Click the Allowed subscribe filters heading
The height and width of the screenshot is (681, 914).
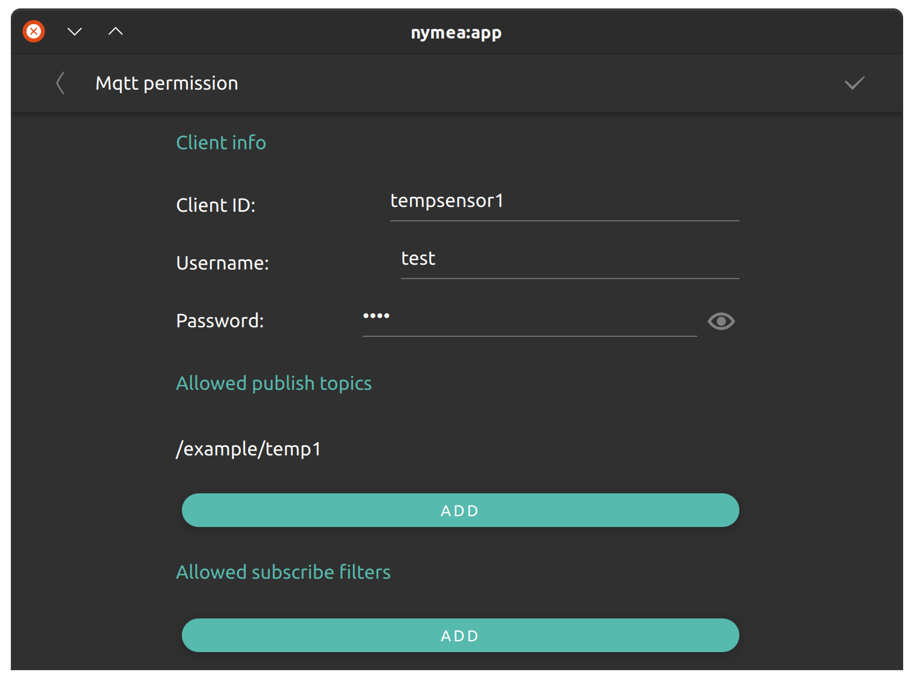[x=283, y=572]
